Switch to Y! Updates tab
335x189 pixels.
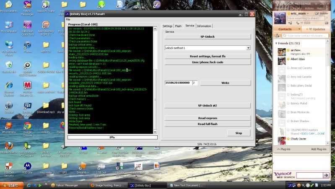click(315, 29)
